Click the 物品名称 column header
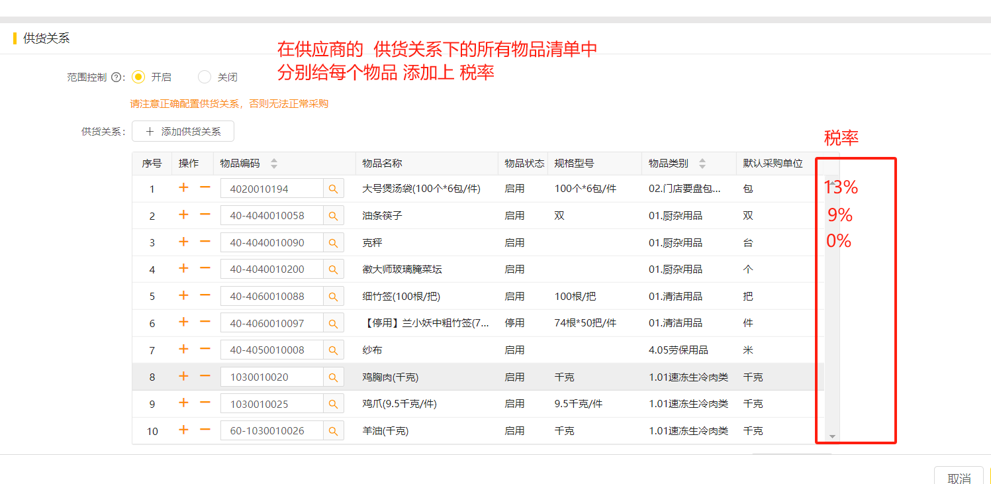 (x=382, y=164)
